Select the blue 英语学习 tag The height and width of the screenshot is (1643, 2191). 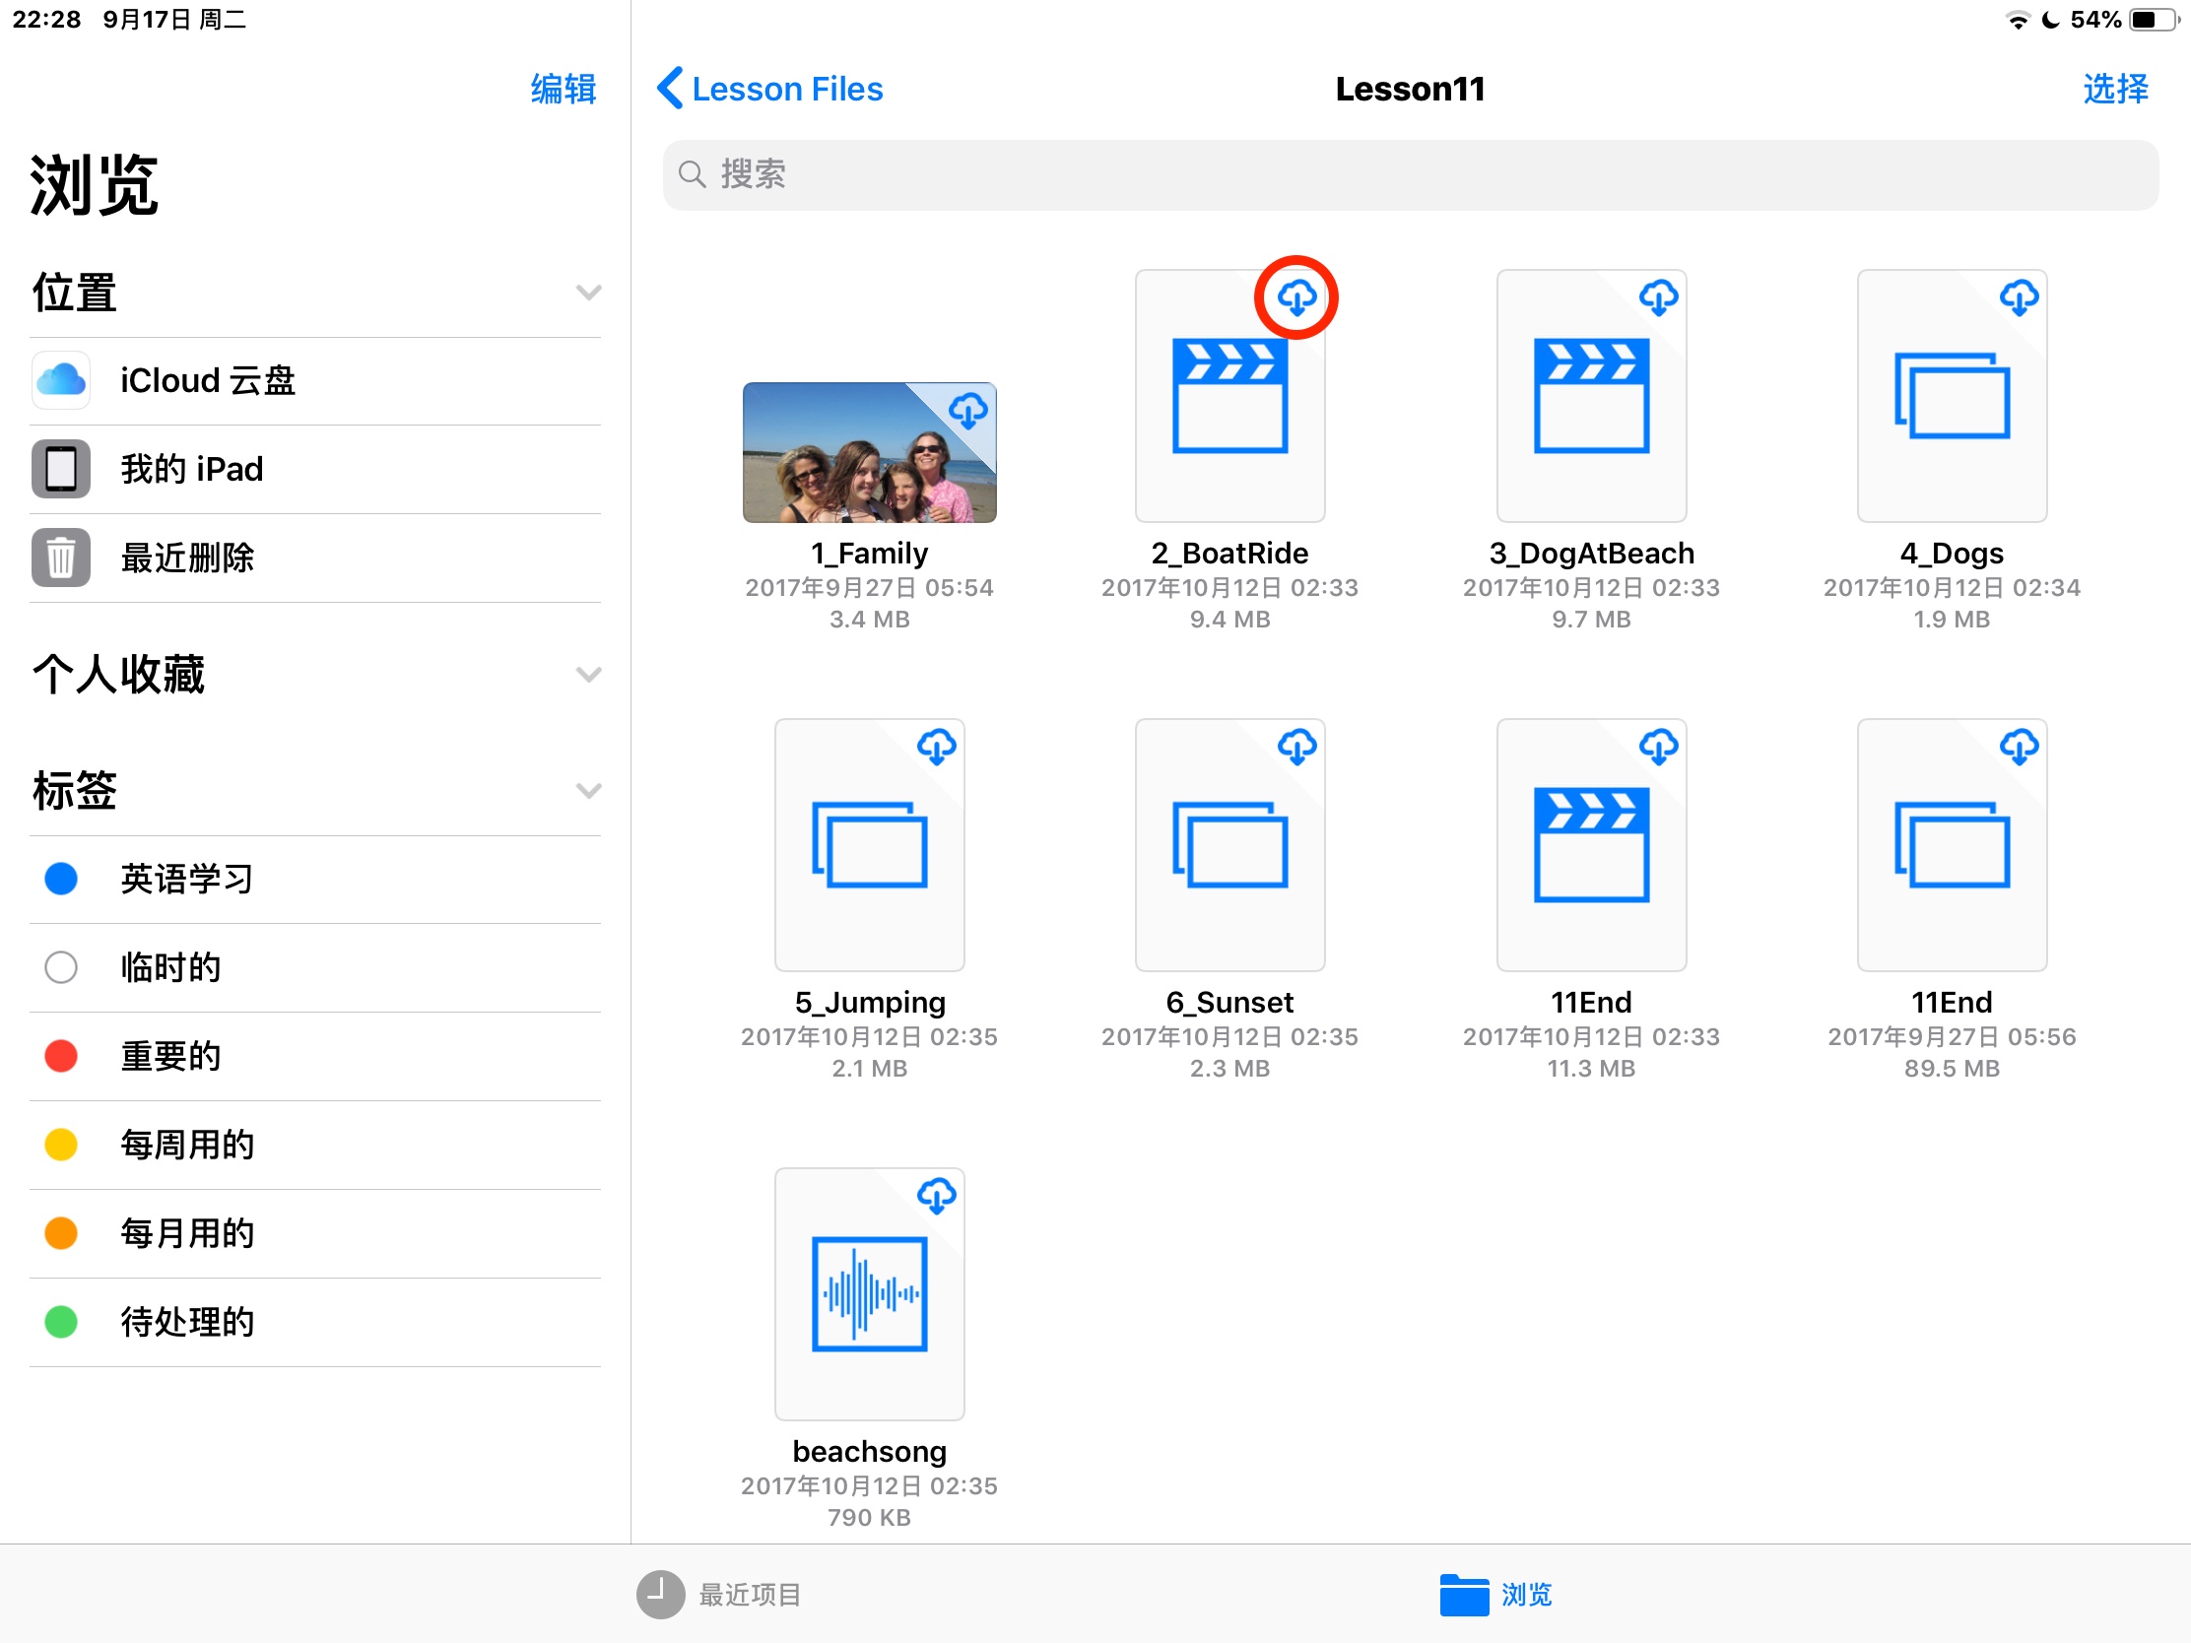click(61, 879)
